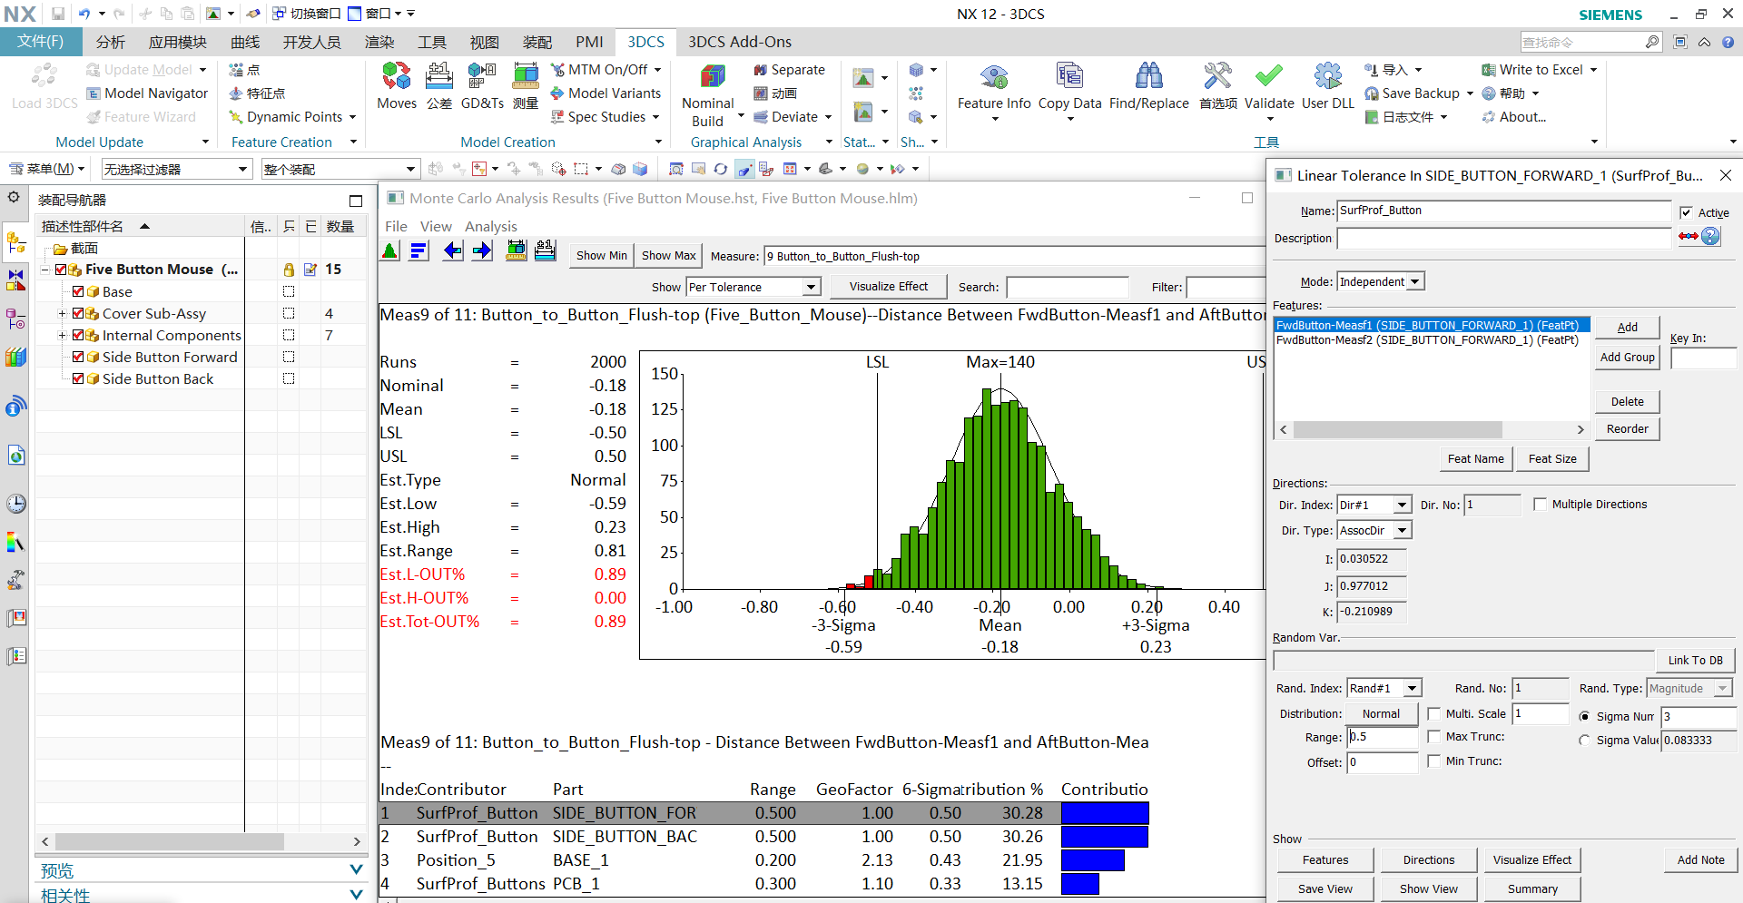Open the File menu in results window
The height and width of the screenshot is (903, 1743).
pyautogui.click(x=396, y=226)
